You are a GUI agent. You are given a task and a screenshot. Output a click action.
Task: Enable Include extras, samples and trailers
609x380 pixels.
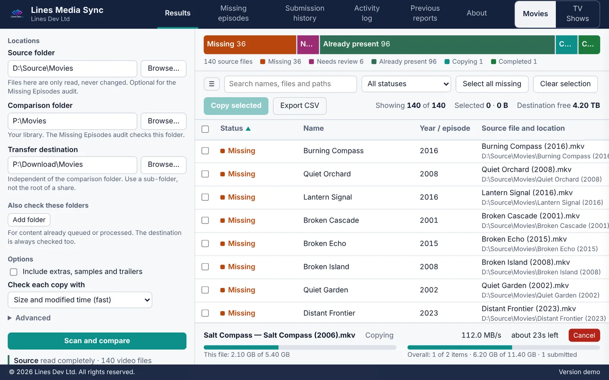point(14,272)
